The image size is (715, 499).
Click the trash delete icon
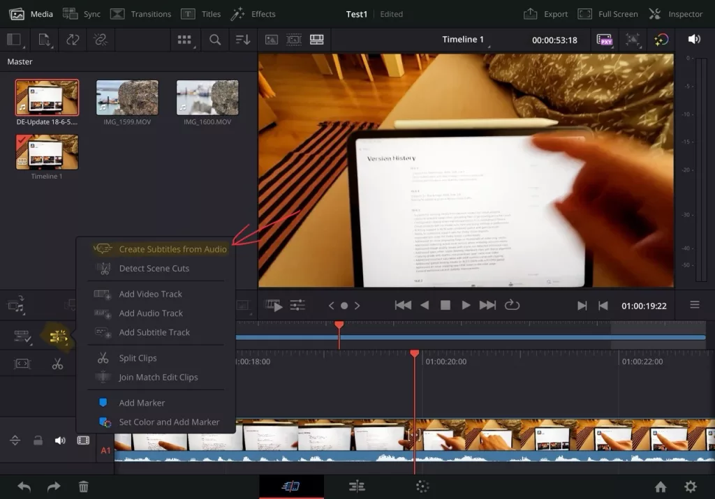[x=84, y=486]
